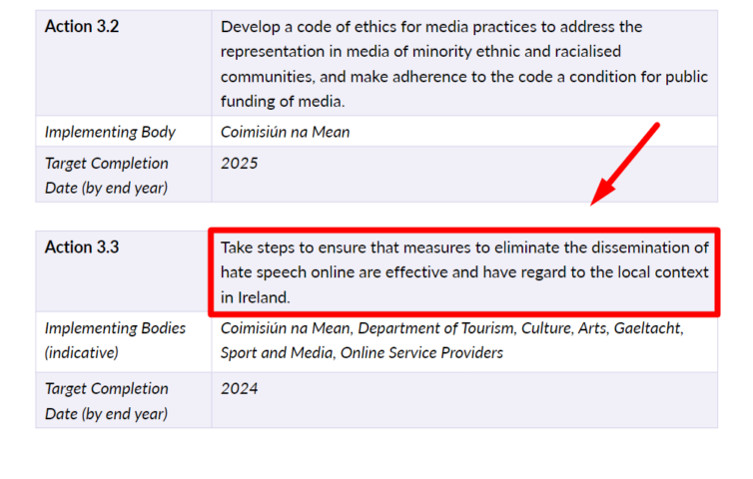Click the Target Completion Date label under Action 3.2

pyautogui.click(x=106, y=175)
